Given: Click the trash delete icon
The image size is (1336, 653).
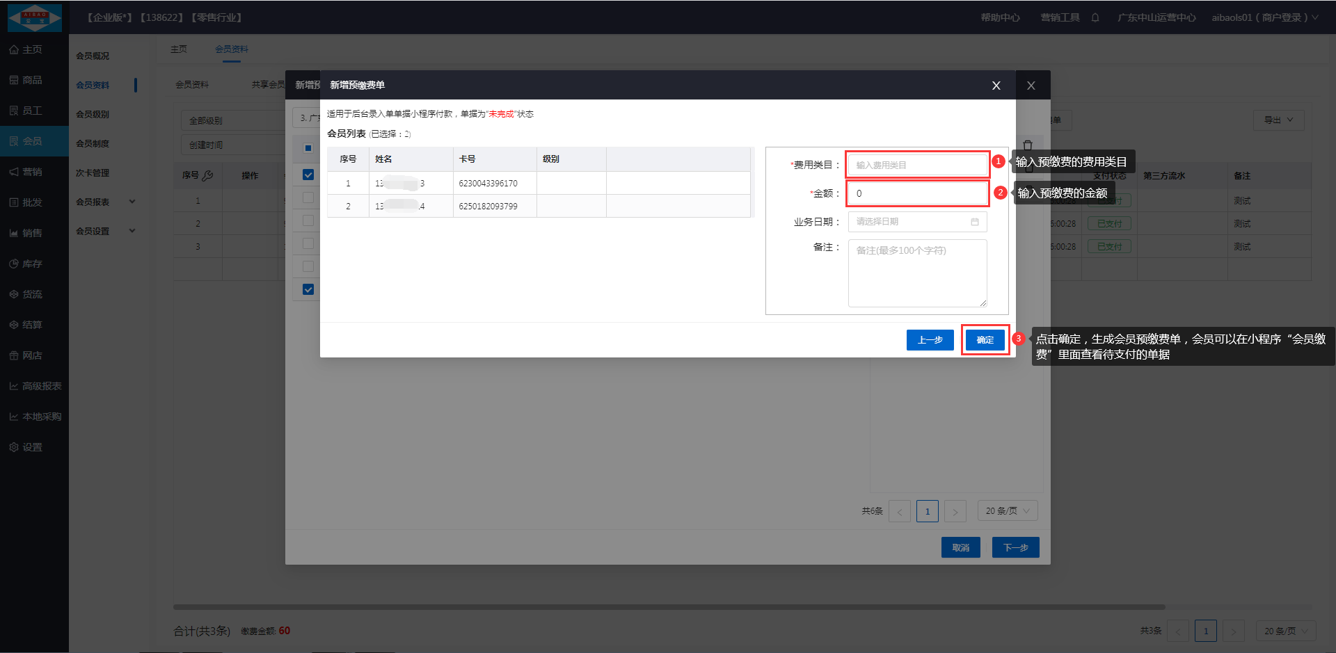Looking at the screenshot, I should (x=1028, y=146).
